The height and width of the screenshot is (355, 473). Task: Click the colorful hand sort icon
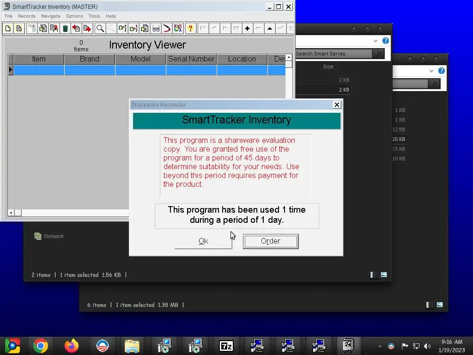tap(178, 28)
